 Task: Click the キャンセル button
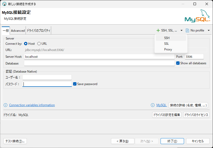(198, 141)
